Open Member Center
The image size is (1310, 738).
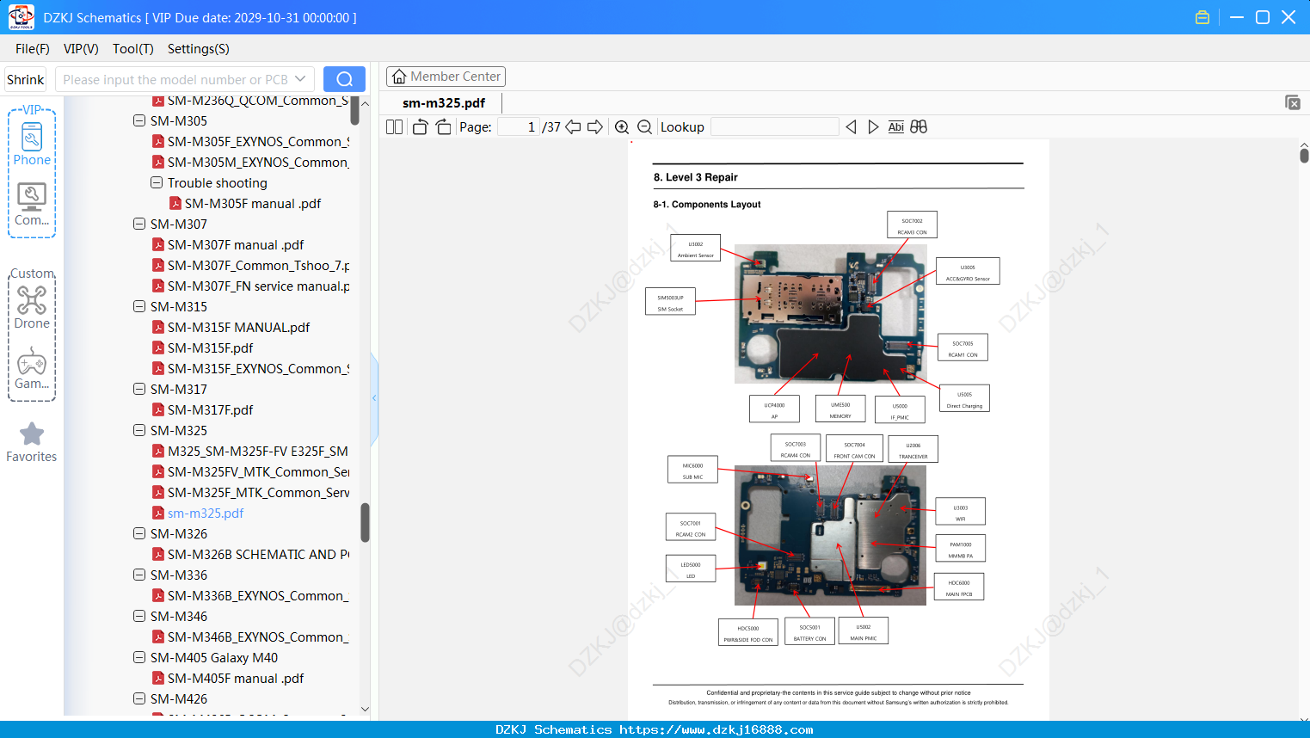coord(446,77)
